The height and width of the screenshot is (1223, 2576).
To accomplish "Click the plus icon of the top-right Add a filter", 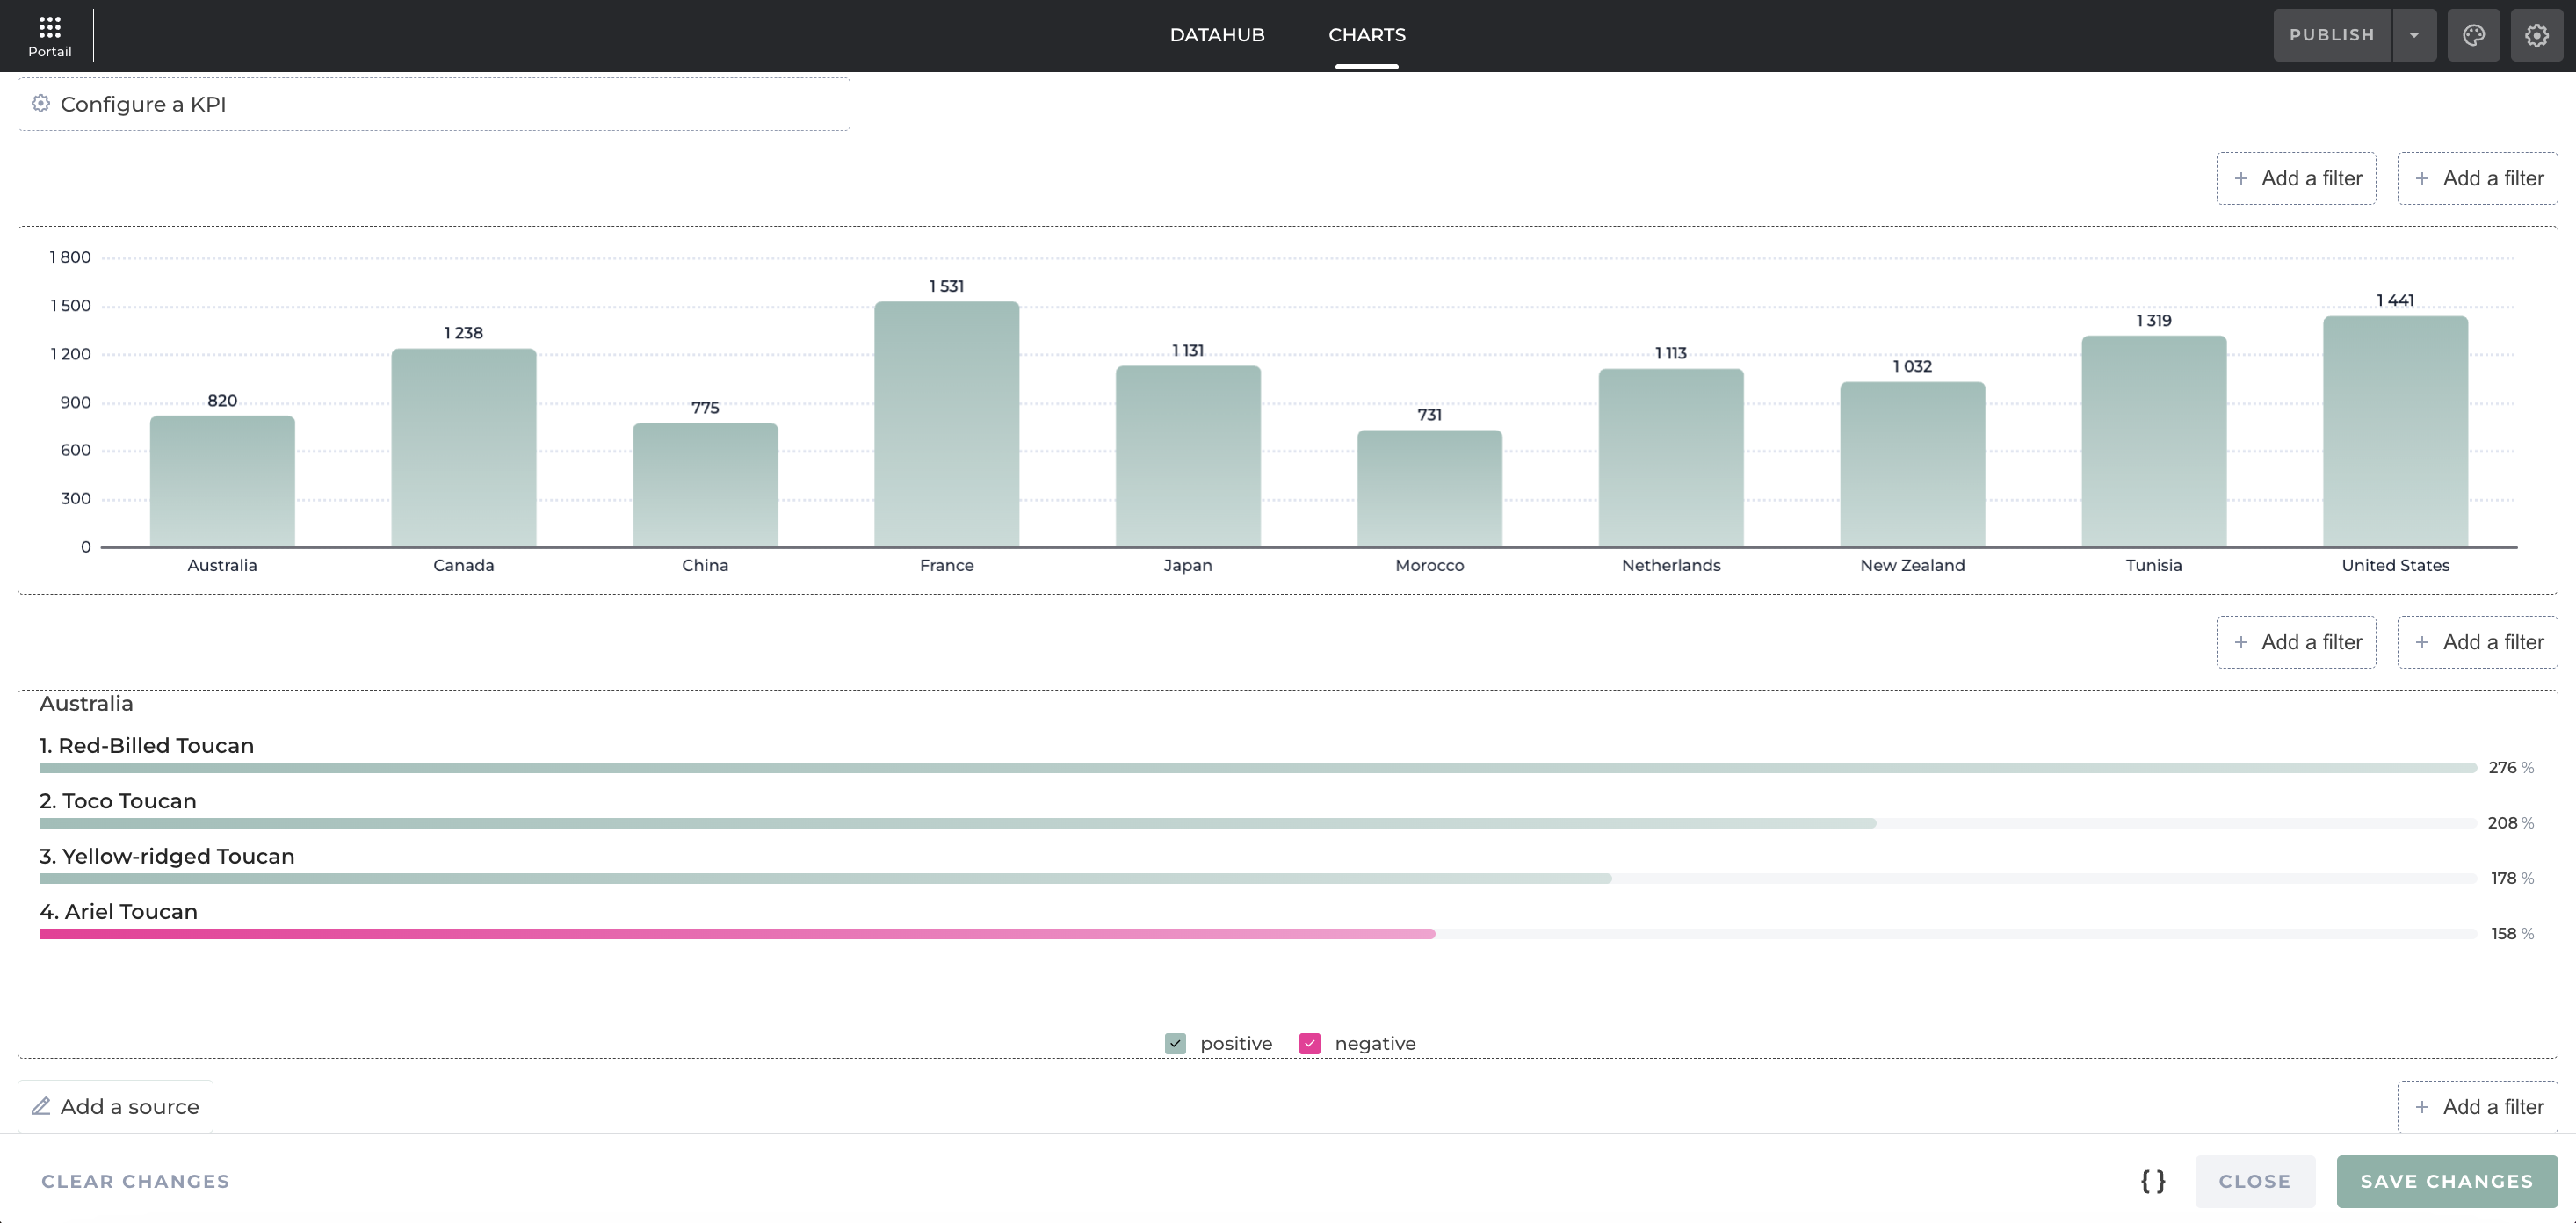I will pyautogui.click(x=2422, y=179).
